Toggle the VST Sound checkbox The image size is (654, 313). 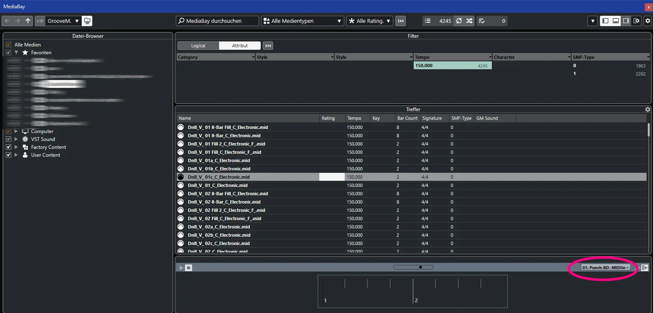pos(8,139)
